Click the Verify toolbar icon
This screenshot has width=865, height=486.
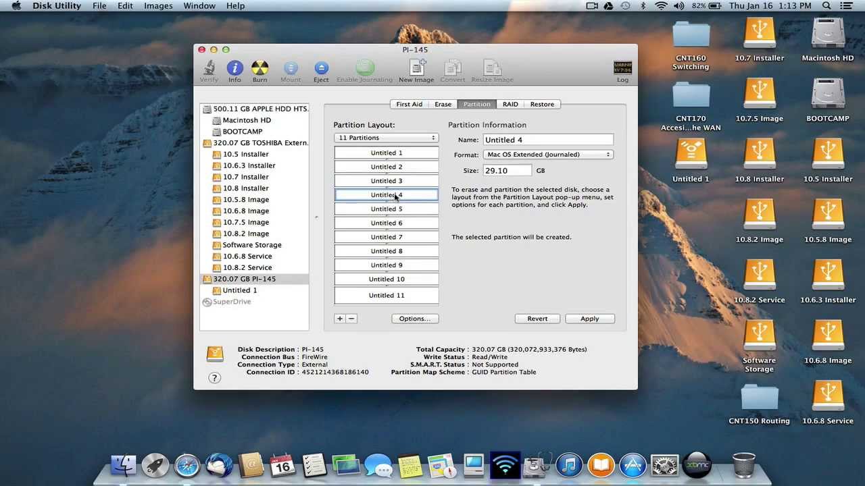click(x=209, y=72)
